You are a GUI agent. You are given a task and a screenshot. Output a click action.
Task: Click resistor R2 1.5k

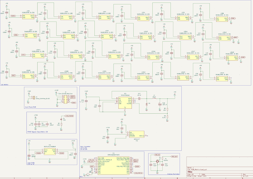pos(61,124)
